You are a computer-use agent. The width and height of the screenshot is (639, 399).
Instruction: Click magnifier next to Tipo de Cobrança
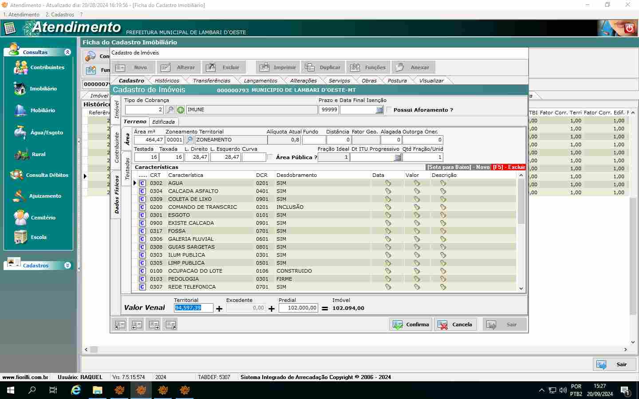pyautogui.click(x=170, y=110)
